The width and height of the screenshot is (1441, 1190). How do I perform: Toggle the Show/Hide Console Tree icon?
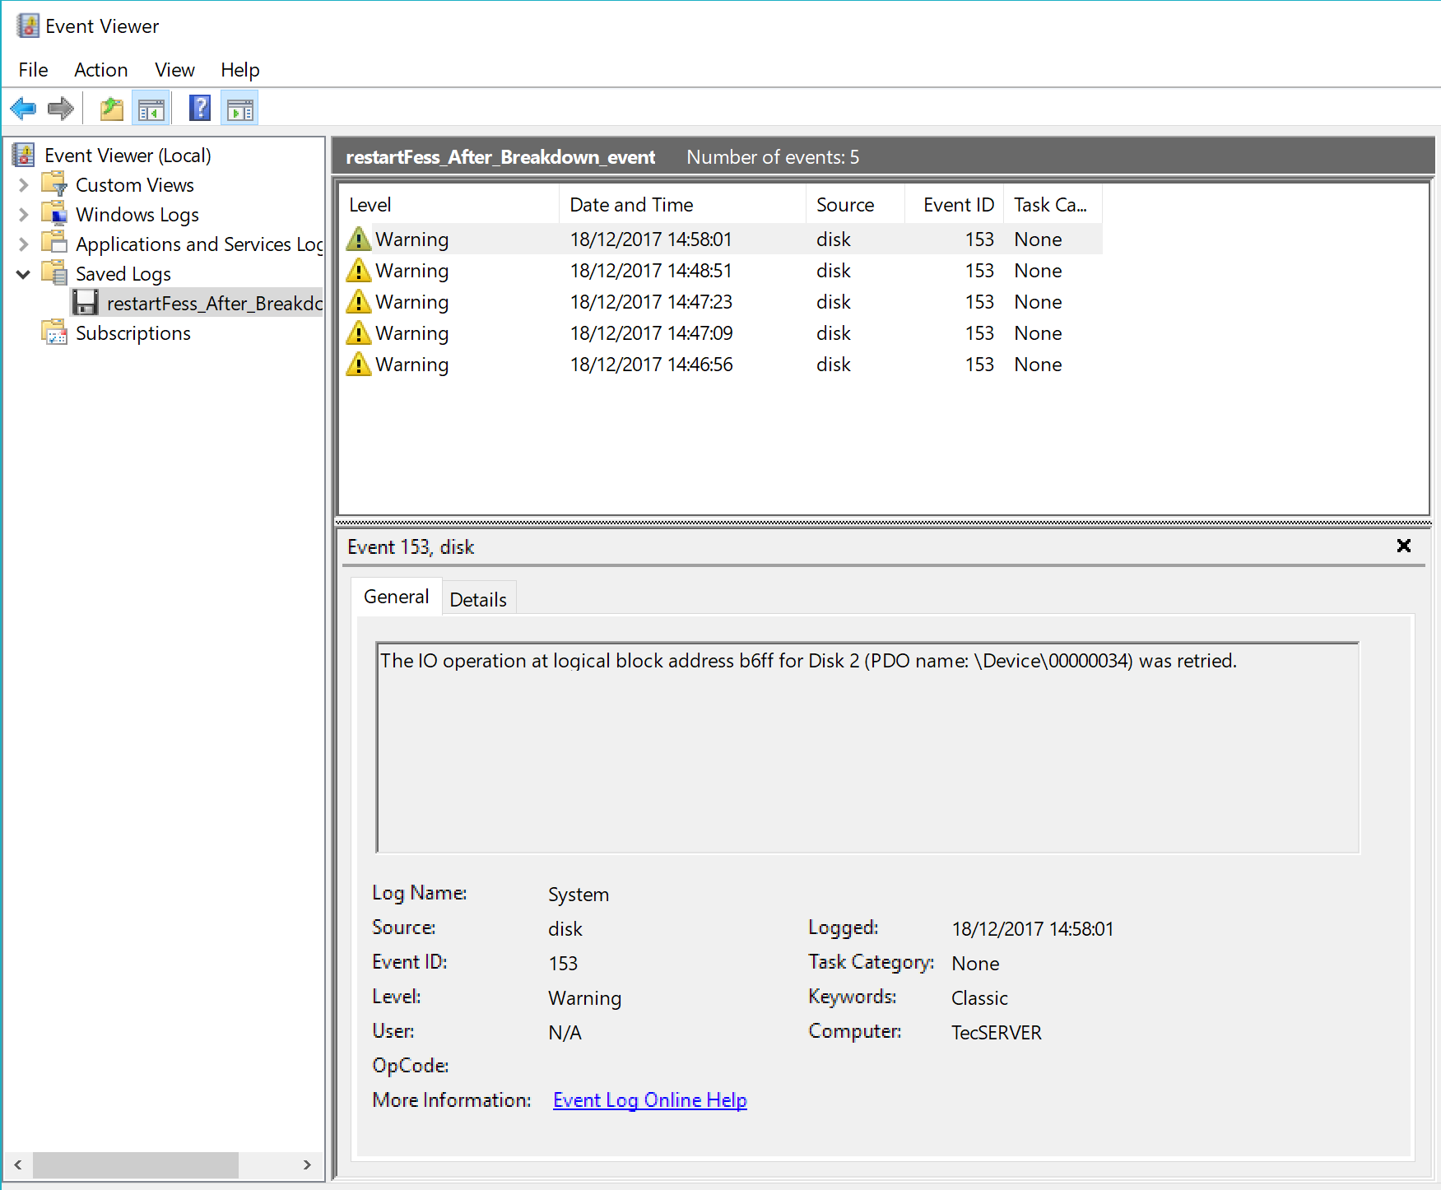[151, 109]
